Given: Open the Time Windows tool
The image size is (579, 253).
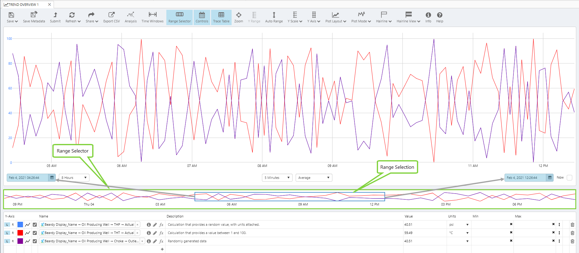Looking at the screenshot, I should [152, 17].
